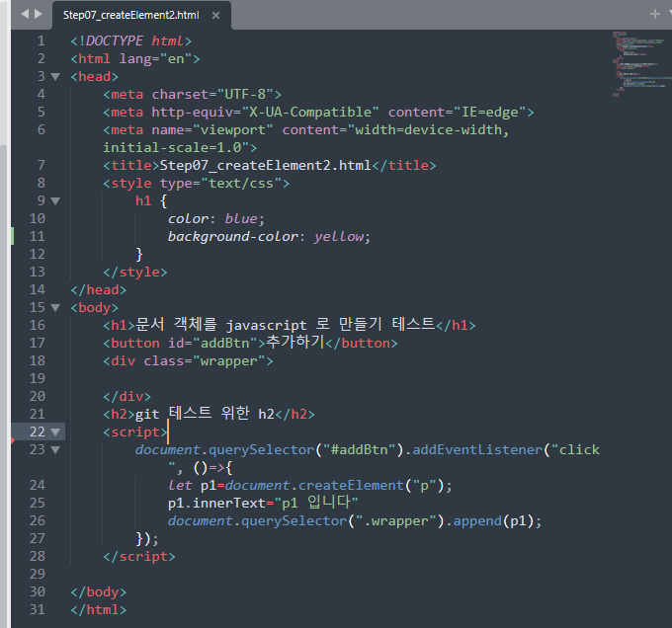Click the h2 text 'git 테스트 위한 h2'

click(205, 414)
